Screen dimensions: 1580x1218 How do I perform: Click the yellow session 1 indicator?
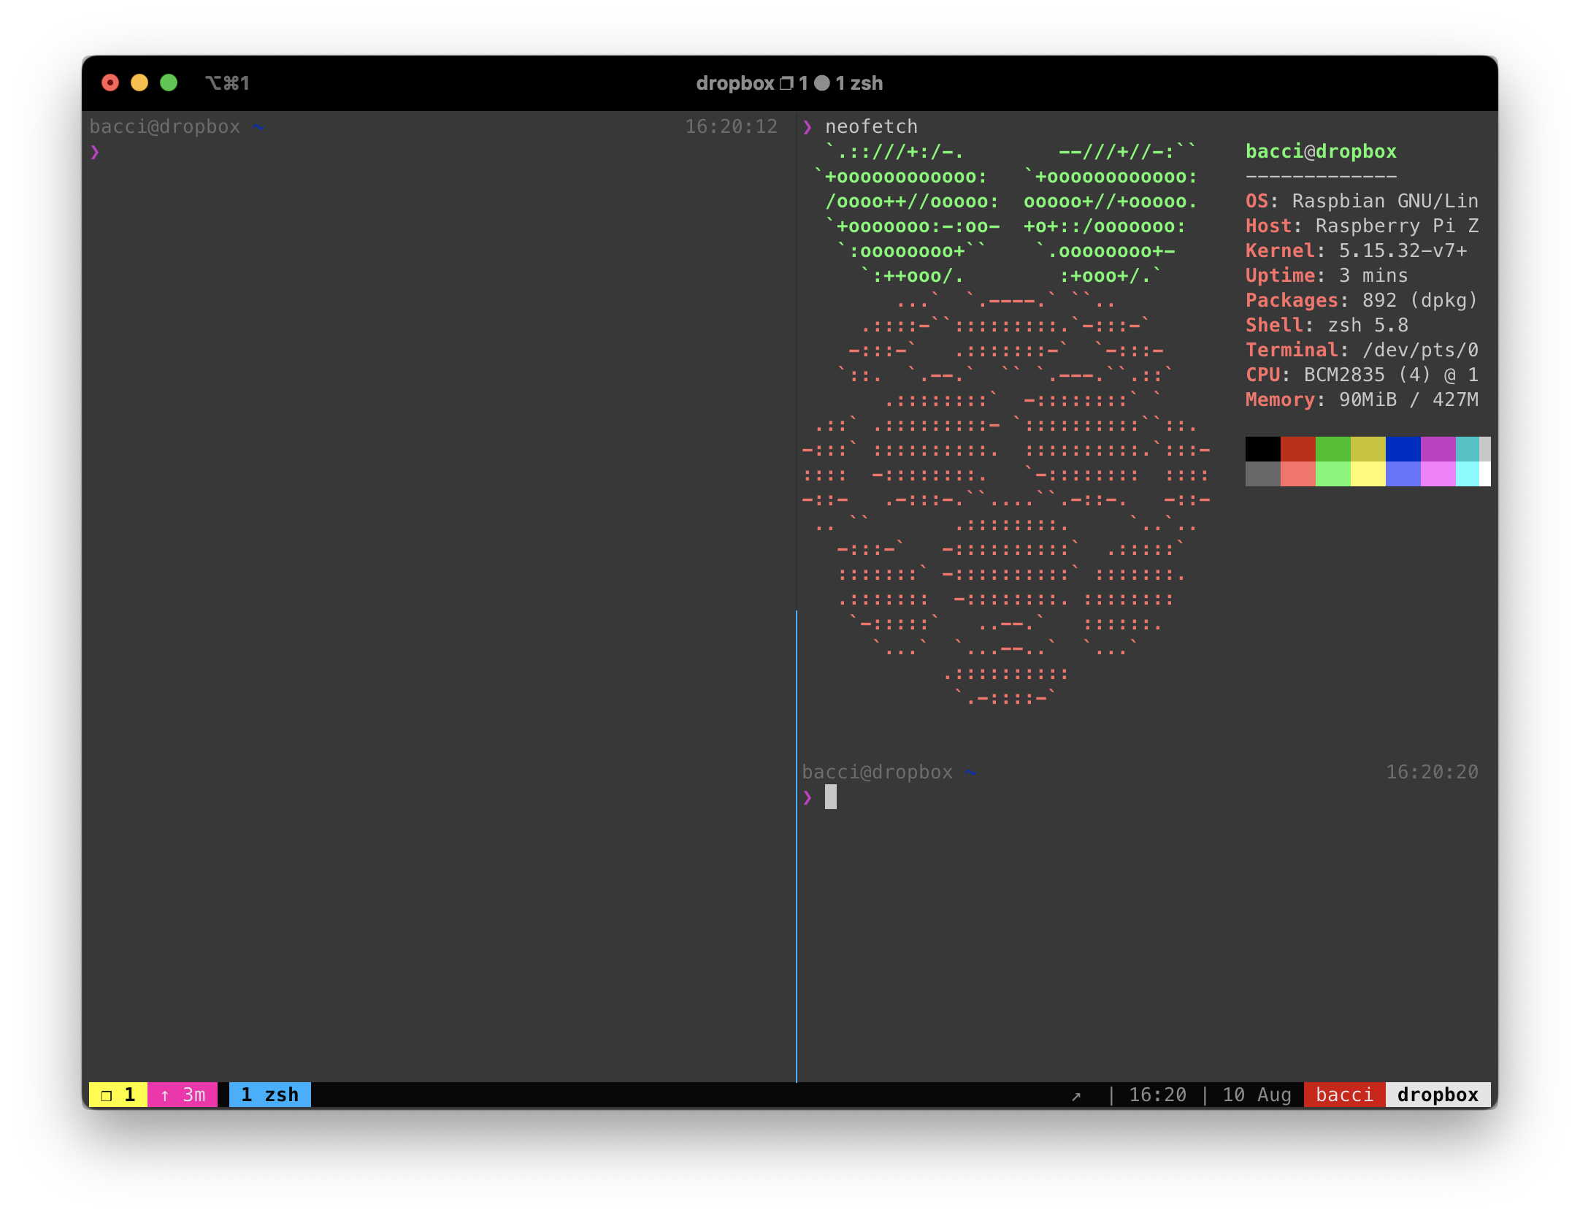coord(118,1095)
